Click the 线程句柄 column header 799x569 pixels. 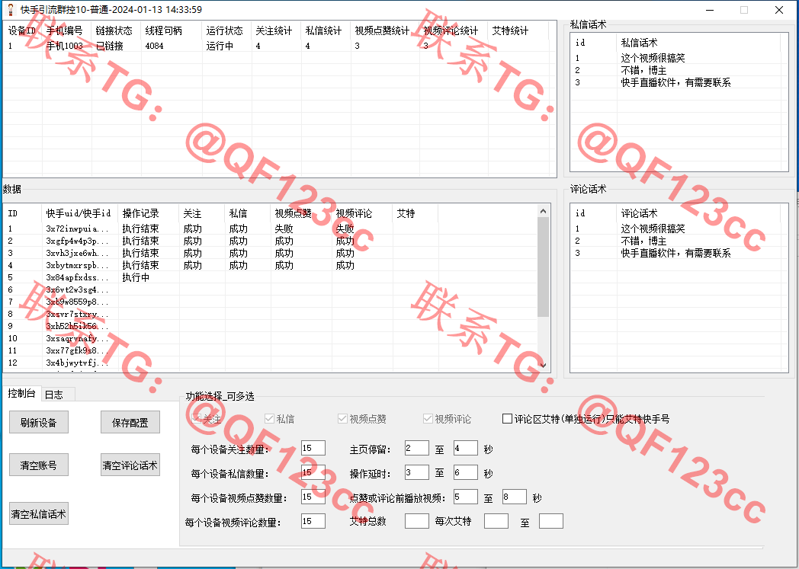pos(172,30)
